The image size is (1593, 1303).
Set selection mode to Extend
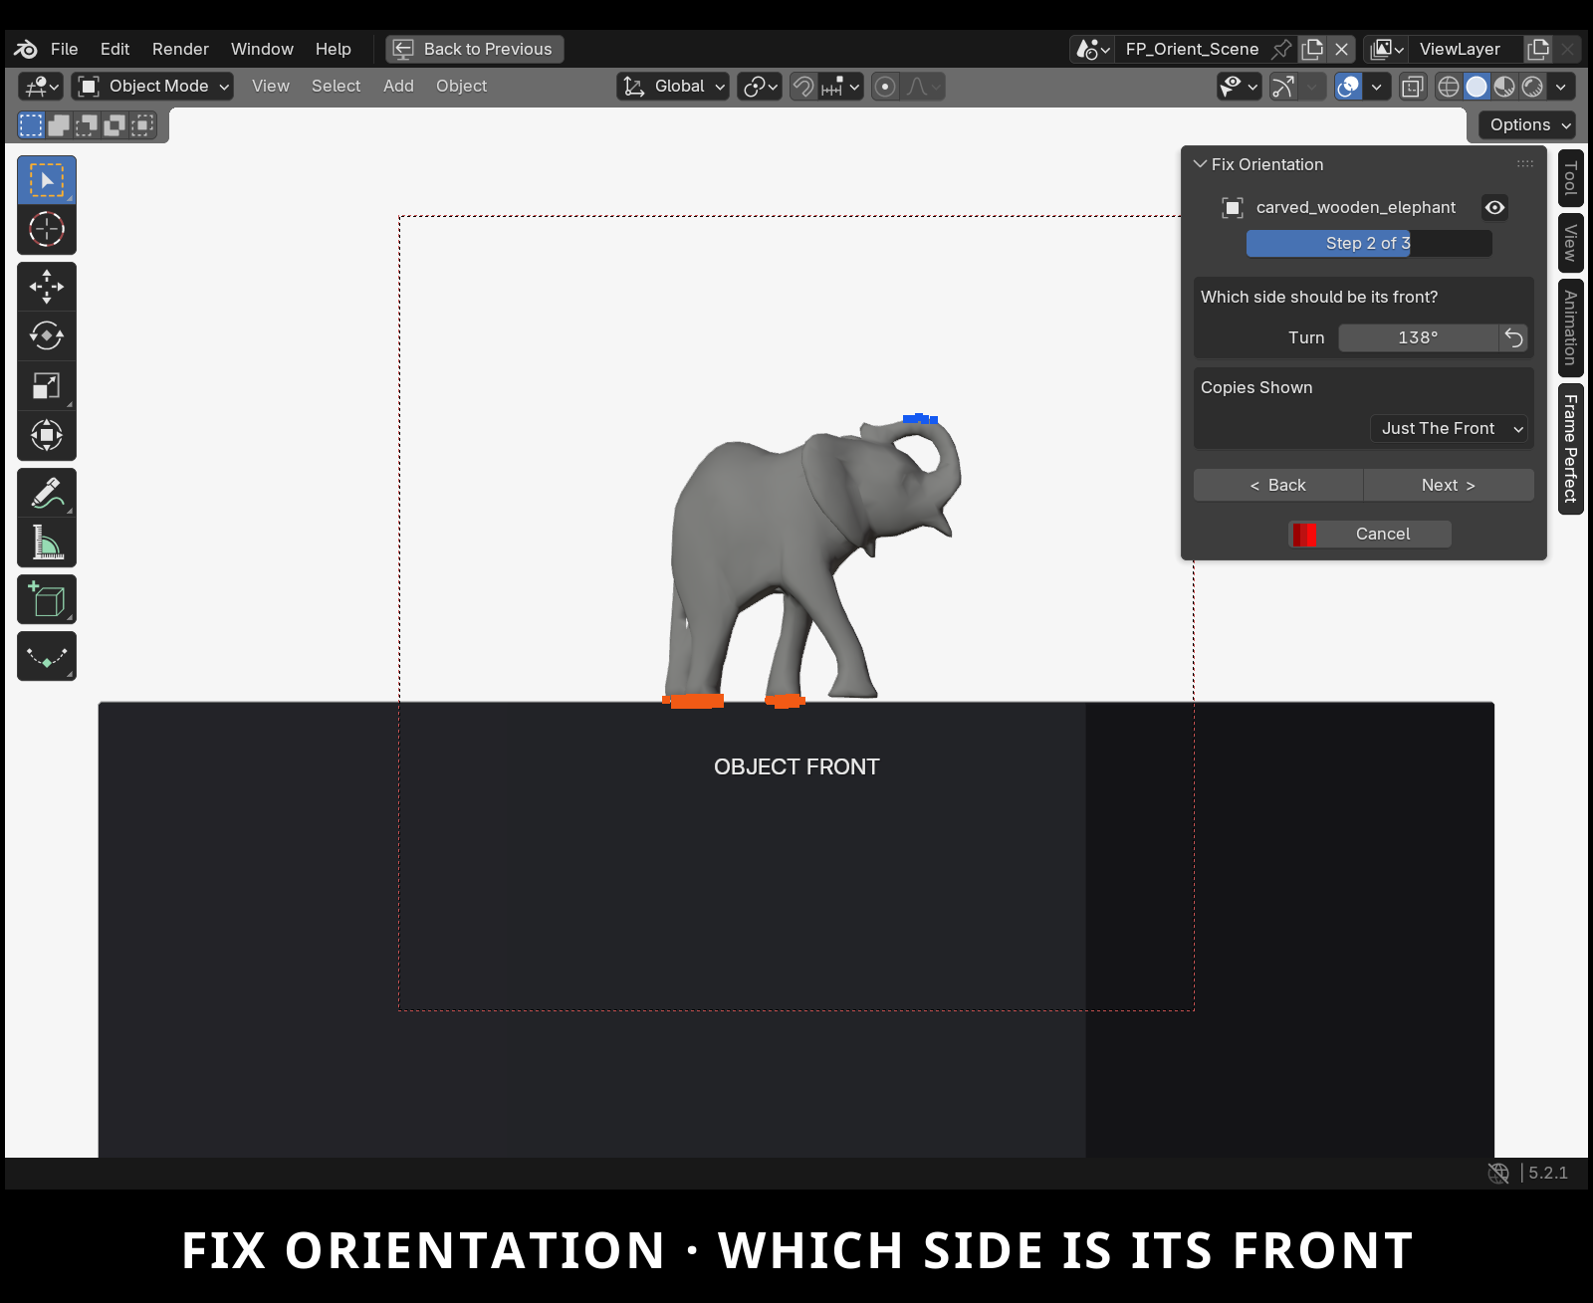[59, 124]
